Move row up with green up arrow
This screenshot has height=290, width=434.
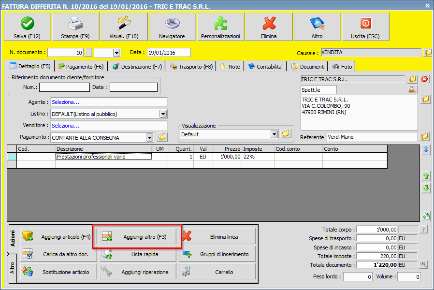point(426,176)
